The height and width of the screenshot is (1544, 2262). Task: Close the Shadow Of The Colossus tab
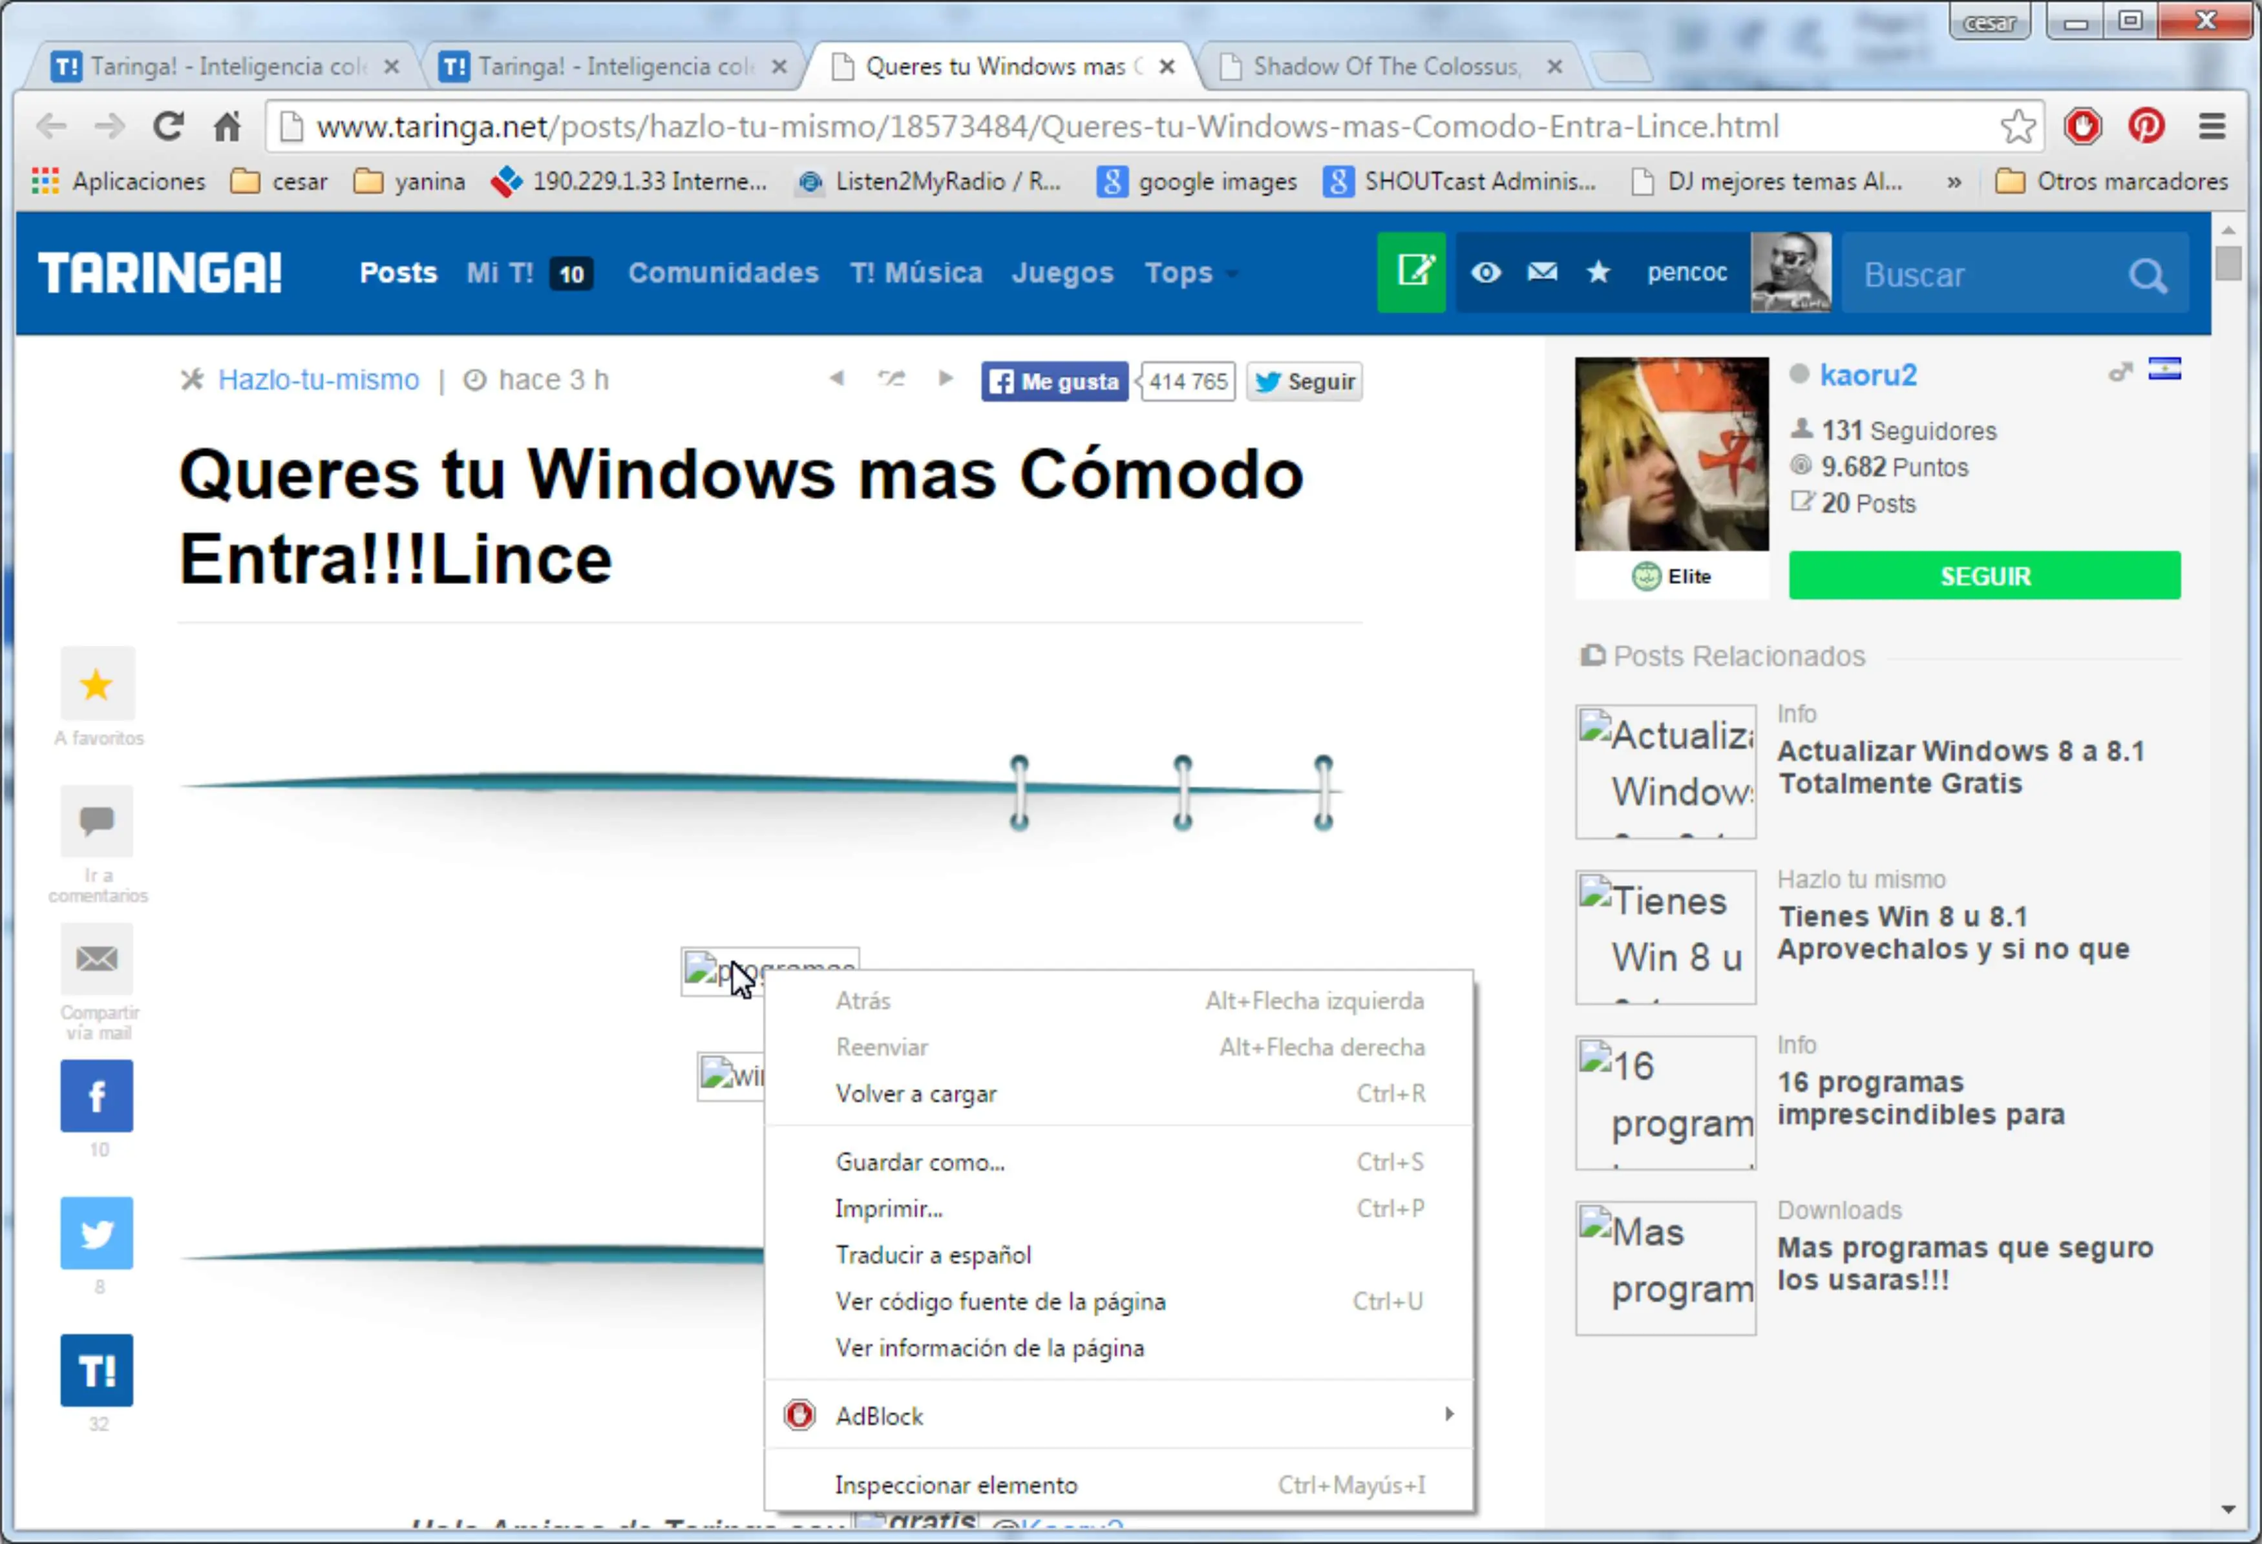(1554, 66)
